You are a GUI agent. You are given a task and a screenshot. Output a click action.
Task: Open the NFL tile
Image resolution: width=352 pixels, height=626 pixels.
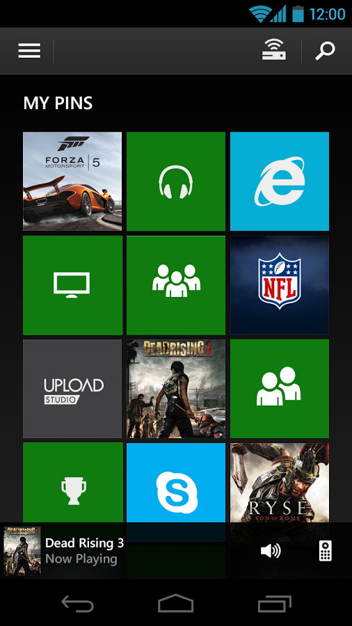[x=280, y=285]
